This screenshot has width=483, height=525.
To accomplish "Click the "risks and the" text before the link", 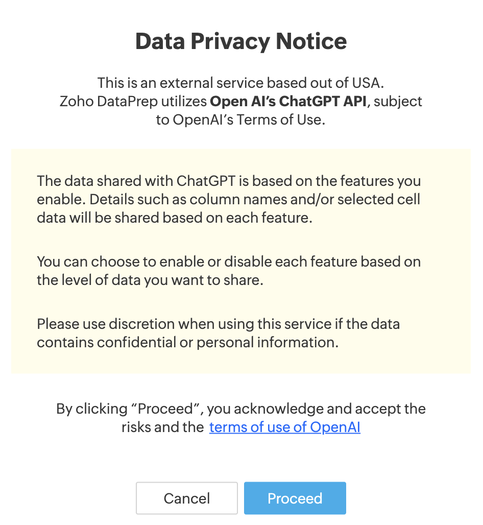I will [x=162, y=427].
